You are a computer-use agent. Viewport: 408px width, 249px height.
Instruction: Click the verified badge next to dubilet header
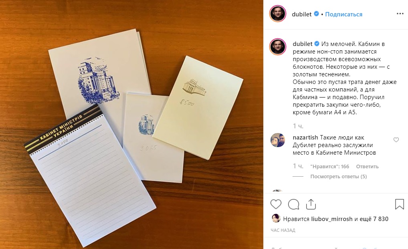316,14
